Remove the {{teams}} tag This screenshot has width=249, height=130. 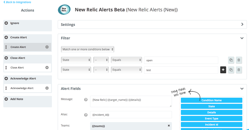click(169, 126)
